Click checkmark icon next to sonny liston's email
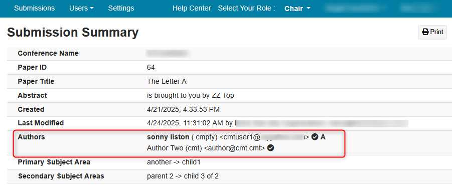The width and height of the screenshot is (452, 187). pos(315,137)
